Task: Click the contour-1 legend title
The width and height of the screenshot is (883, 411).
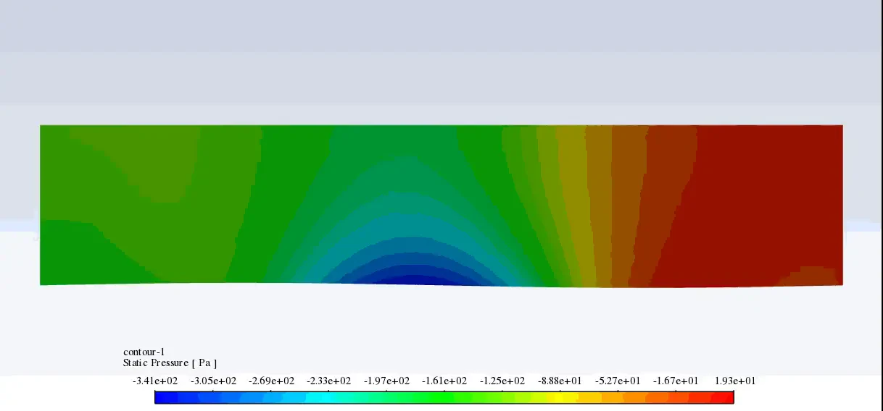Action: coord(144,352)
